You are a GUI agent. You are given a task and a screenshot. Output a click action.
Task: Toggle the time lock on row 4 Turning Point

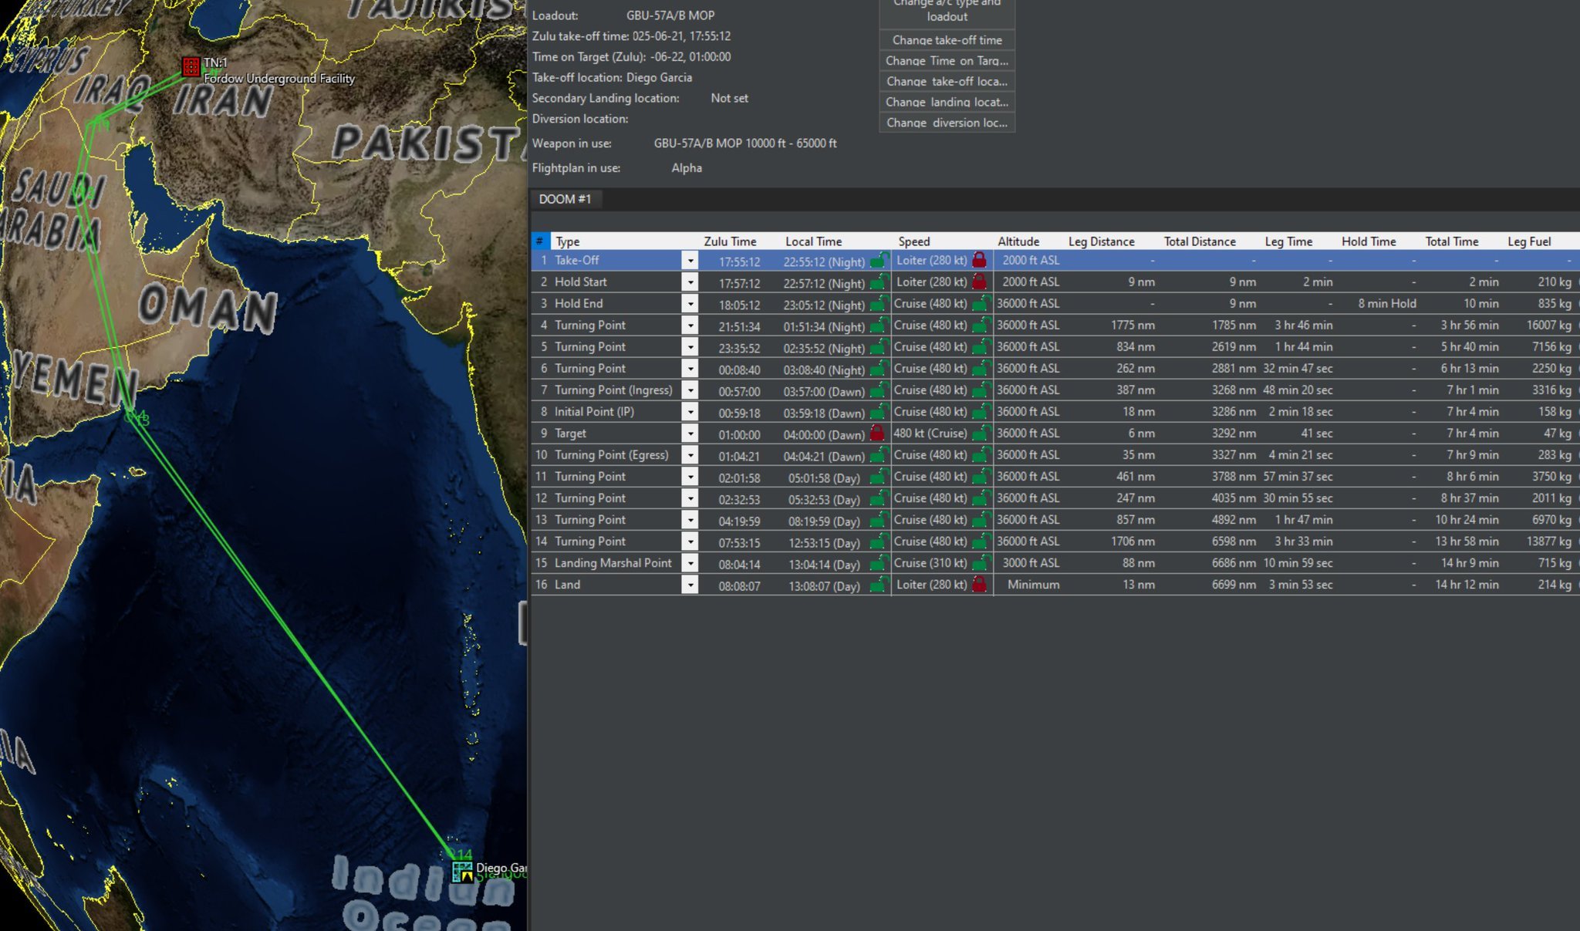point(878,326)
